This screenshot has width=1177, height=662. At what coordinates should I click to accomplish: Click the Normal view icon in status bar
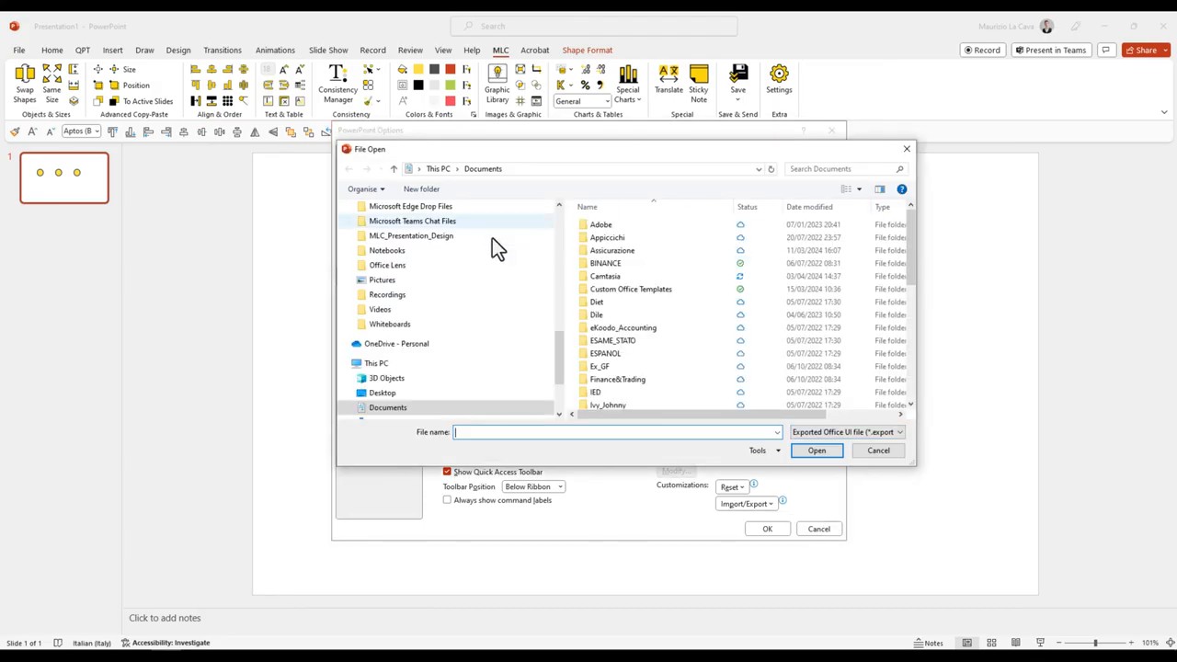[x=967, y=643]
